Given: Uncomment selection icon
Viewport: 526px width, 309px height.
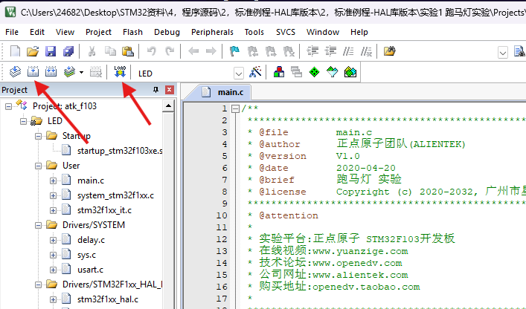Looking at the screenshot, I should click(366, 51).
